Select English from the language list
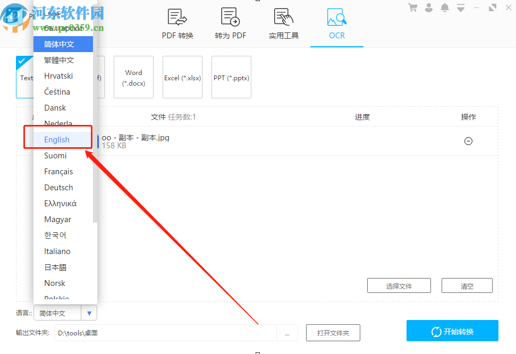 (x=57, y=139)
